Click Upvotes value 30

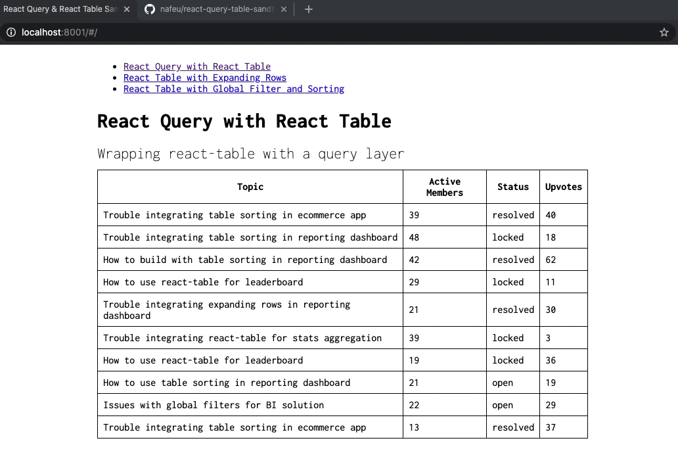tap(551, 310)
